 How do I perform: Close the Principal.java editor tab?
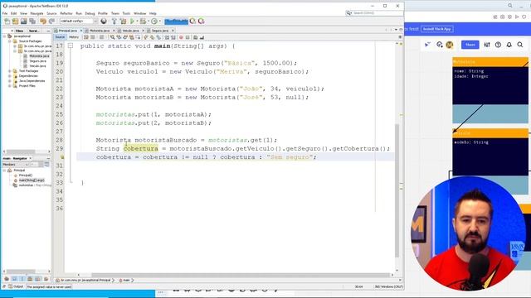click(x=81, y=31)
